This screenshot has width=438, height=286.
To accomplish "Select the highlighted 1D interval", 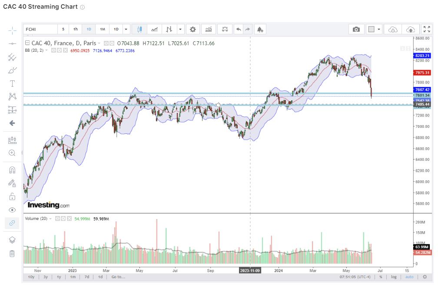I will (x=89, y=29).
